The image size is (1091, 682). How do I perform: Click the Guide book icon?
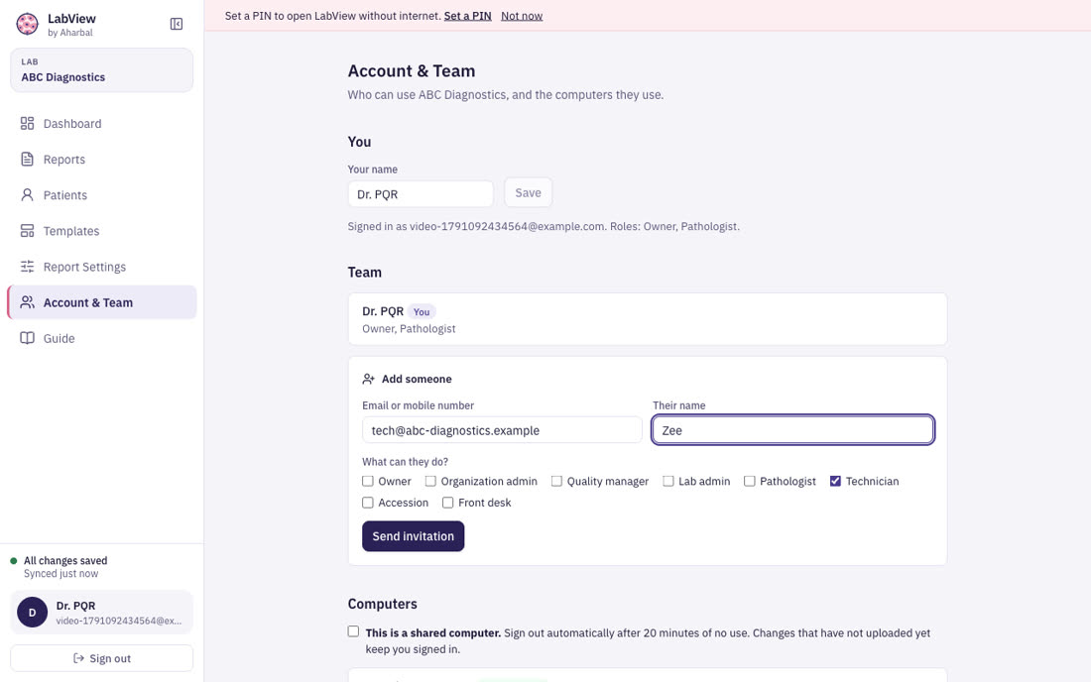pos(27,339)
